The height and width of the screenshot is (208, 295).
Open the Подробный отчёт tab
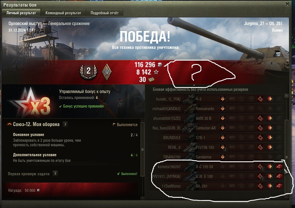pos(105,13)
